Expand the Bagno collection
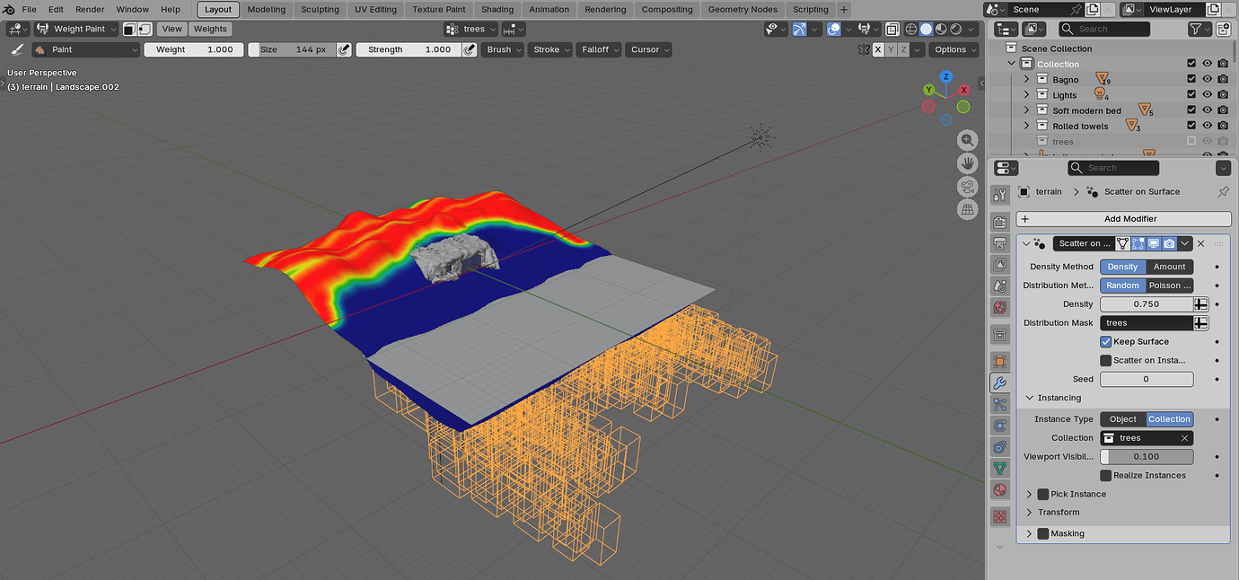The image size is (1239, 580). click(1027, 79)
